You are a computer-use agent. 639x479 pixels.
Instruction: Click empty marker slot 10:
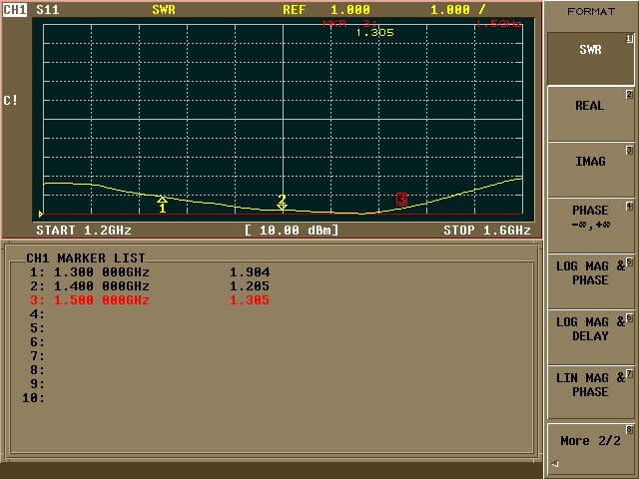[x=33, y=398]
